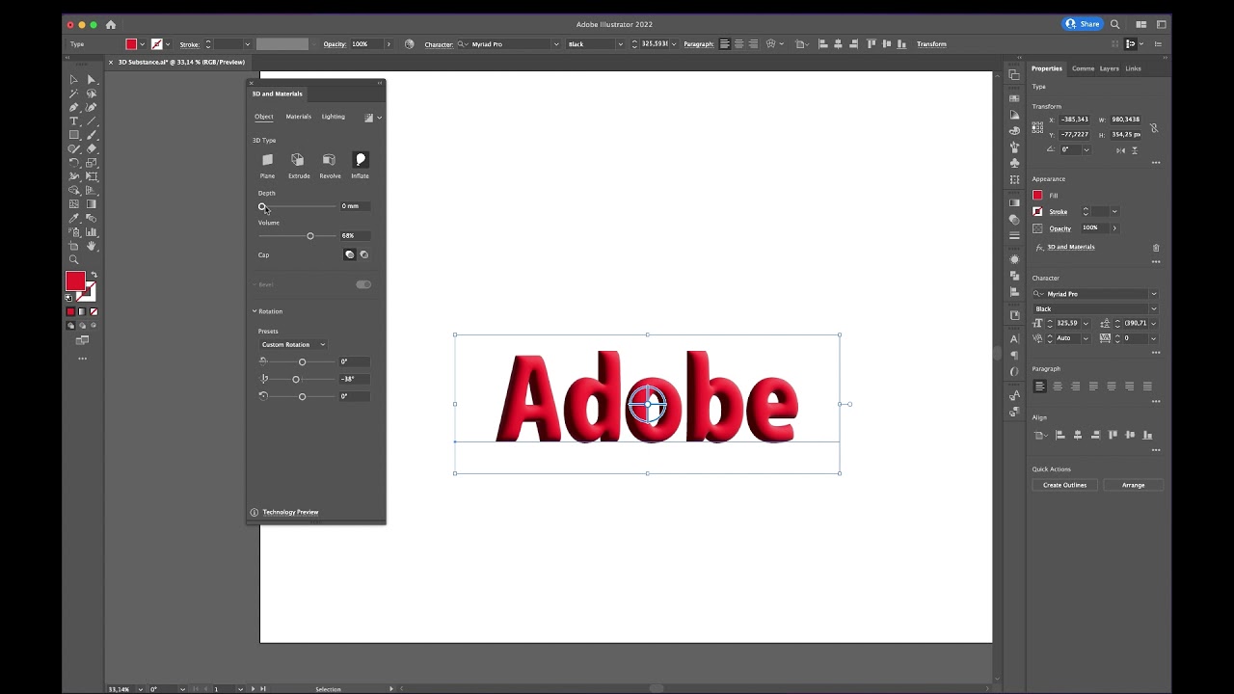Click the Depth value field

point(354,206)
